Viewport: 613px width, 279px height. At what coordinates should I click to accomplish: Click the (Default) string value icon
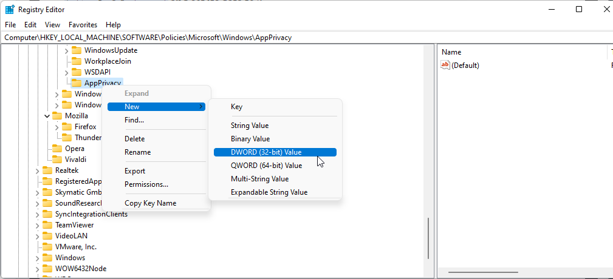[x=445, y=66]
